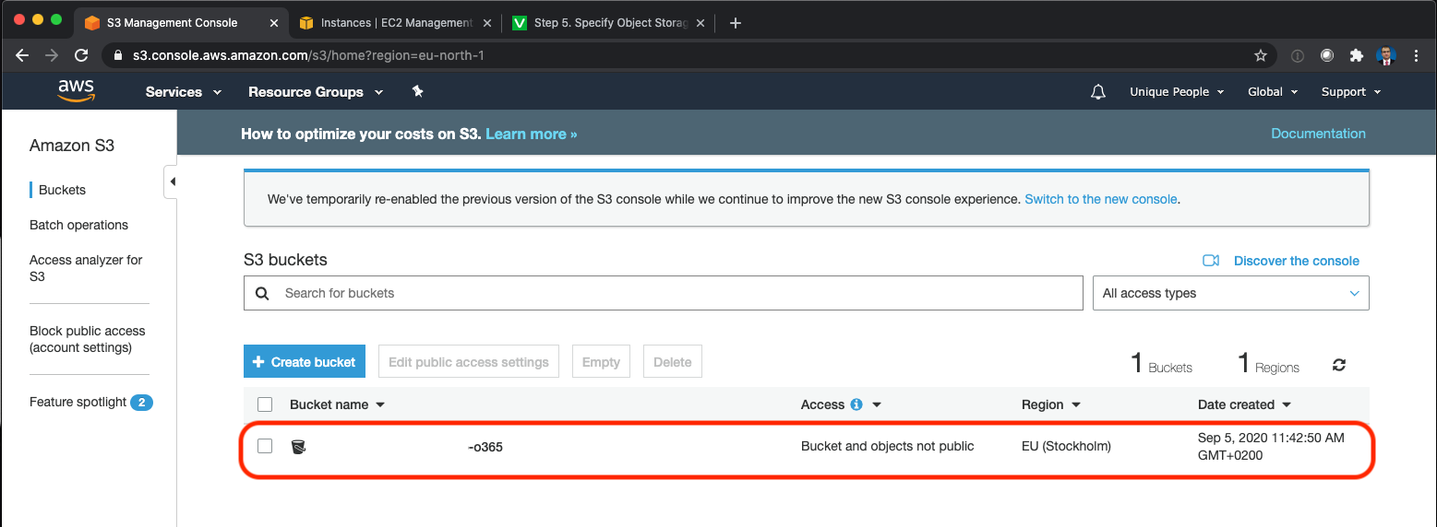The width and height of the screenshot is (1437, 527).
Task: Switch to Step 5 Specify Object Storage tab
Action: (x=610, y=23)
